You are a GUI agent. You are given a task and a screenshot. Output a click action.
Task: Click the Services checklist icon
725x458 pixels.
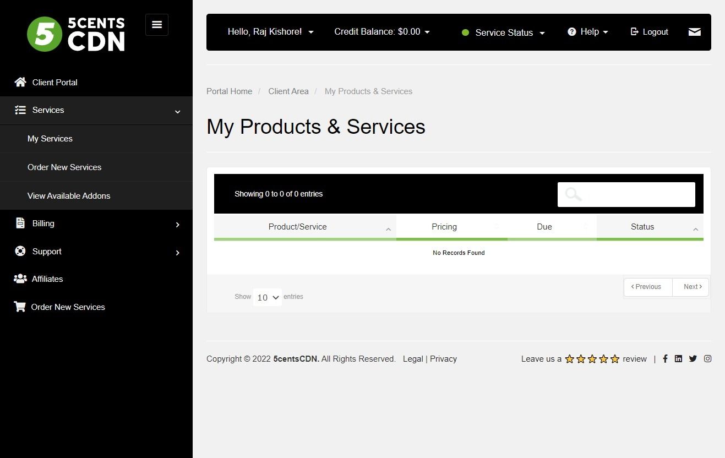(x=20, y=110)
